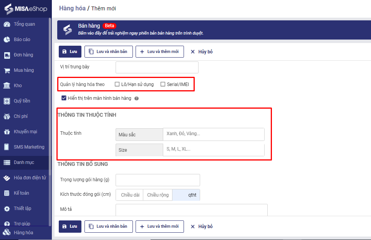Open Báo cáo pie chart icon
Image resolution: width=371 pixels, height=240 pixels.
(7, 40)
